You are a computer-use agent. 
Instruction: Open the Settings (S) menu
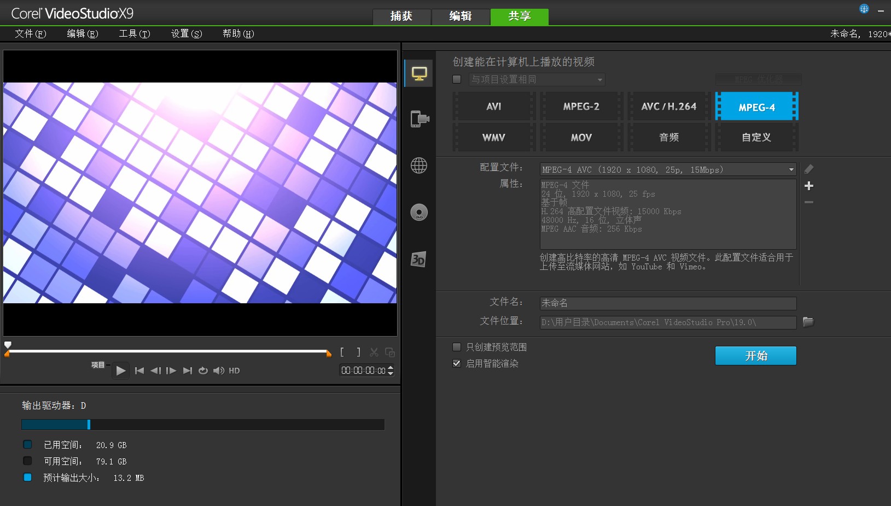pos(187,34)
